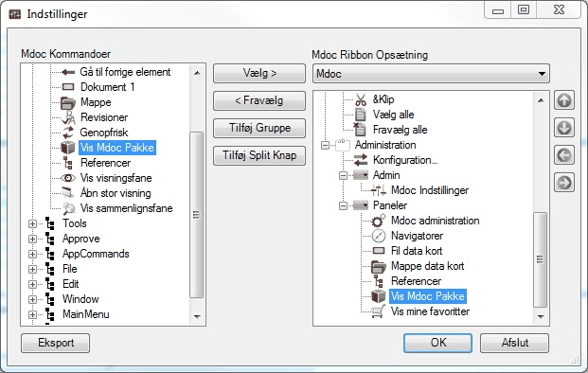The width and height of the screenshot is (588, 373).
Task: Collapse the Admin split button node
Action: tap(343, 175)
